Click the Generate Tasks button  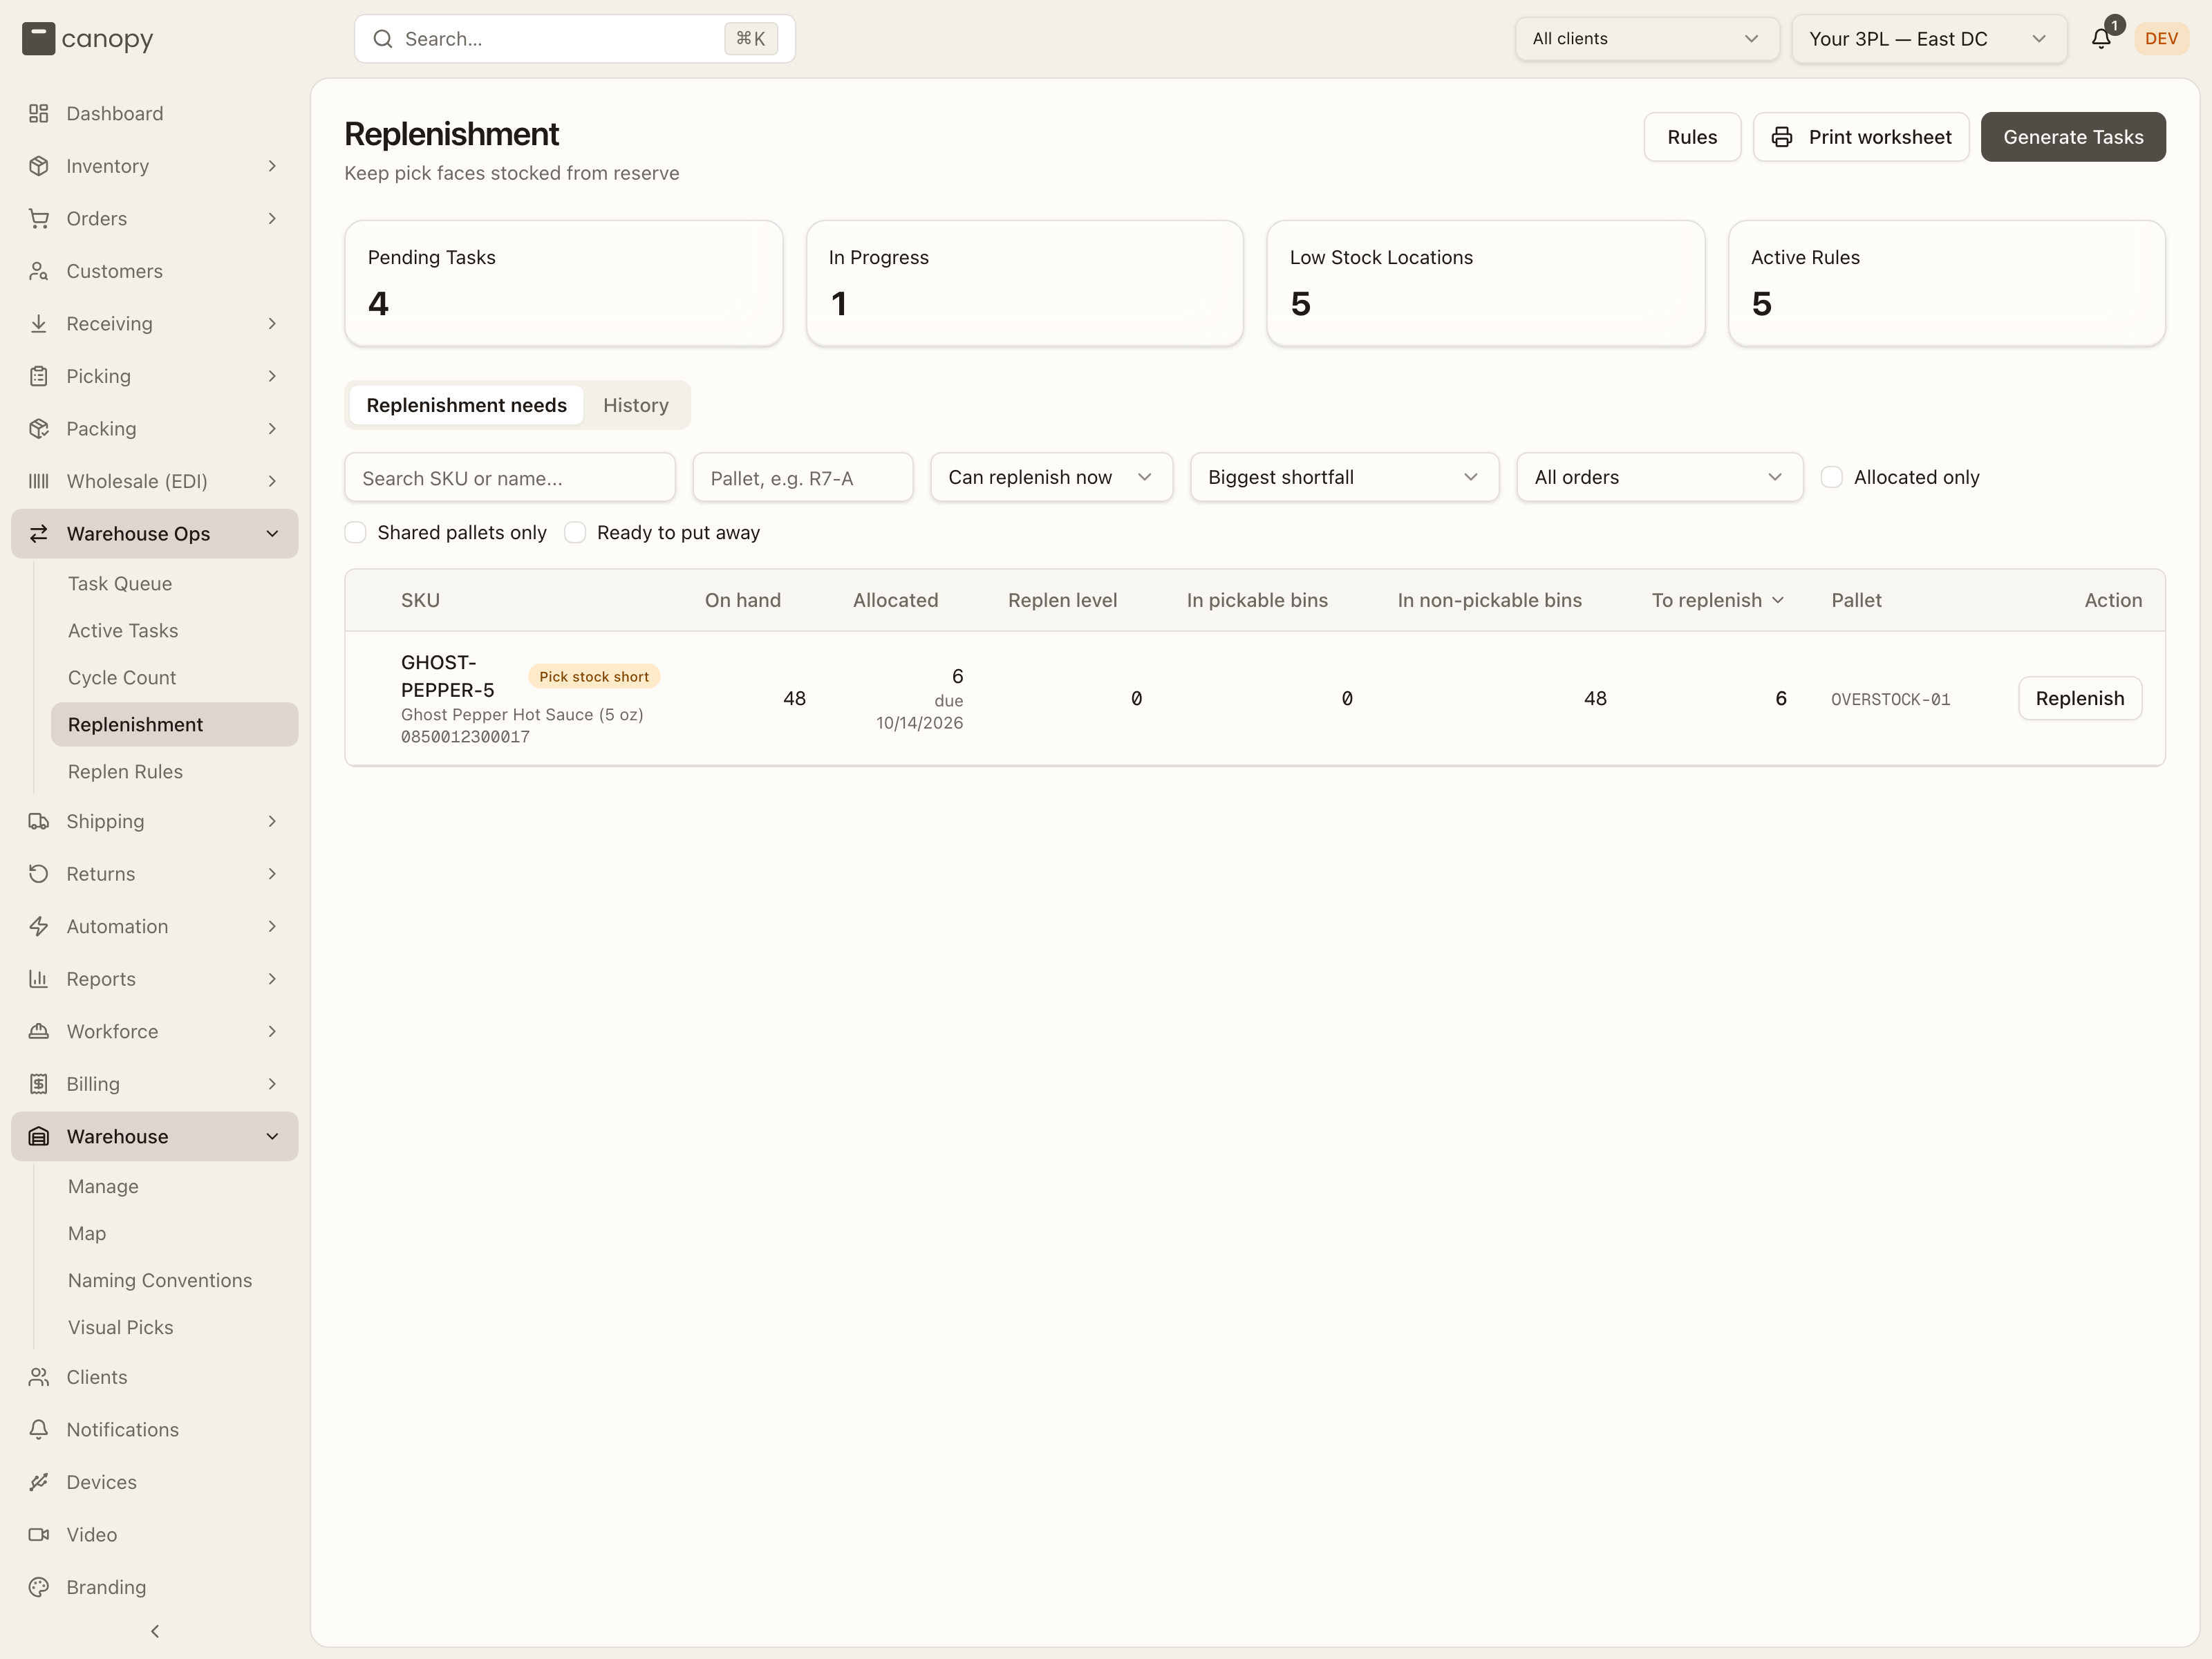pos(2072,137)
